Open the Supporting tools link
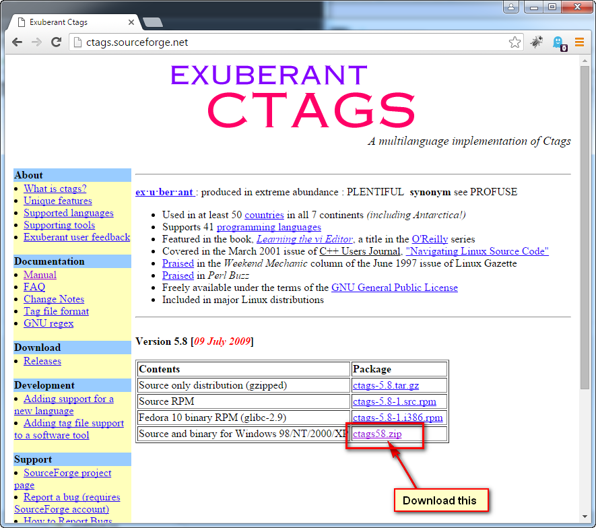The image size is (596, 528). coord(59,225)
